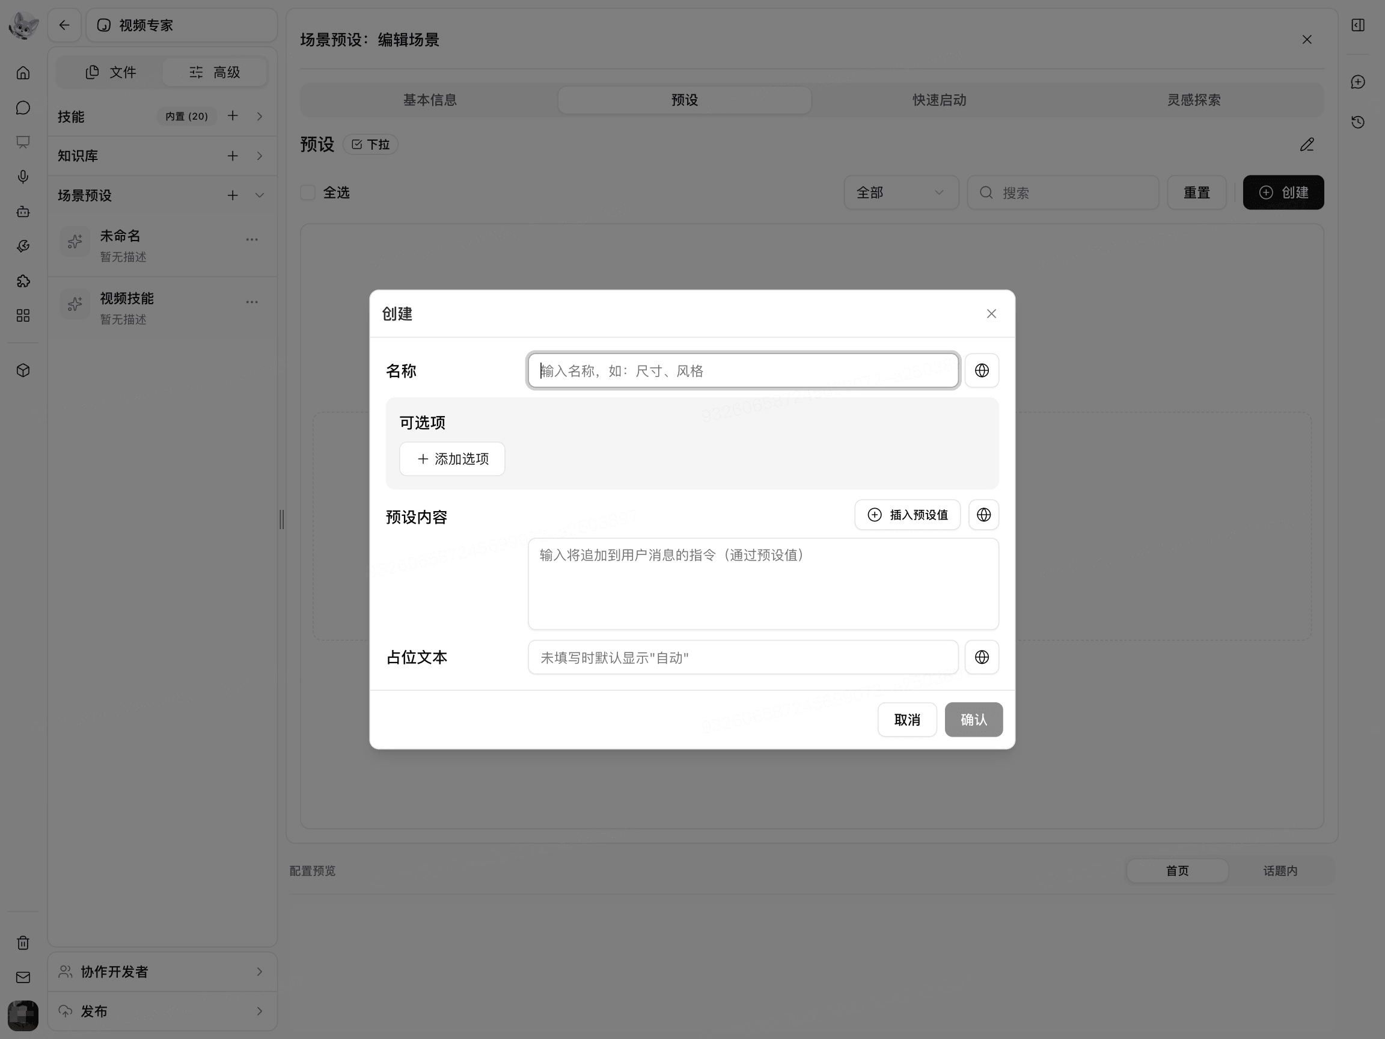
Task: Collapse the 场景预设 section chevron
Action: pyautogui.click(x=259, y=195)
